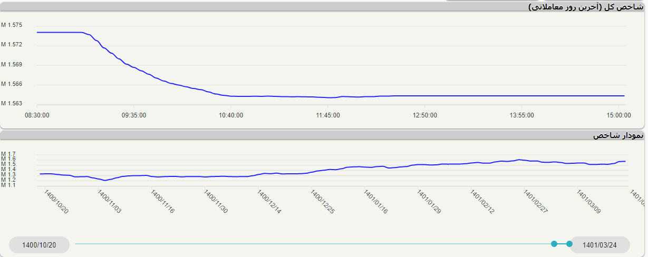Click the M 1.563 y-axis label

click(x=12, y=103)
